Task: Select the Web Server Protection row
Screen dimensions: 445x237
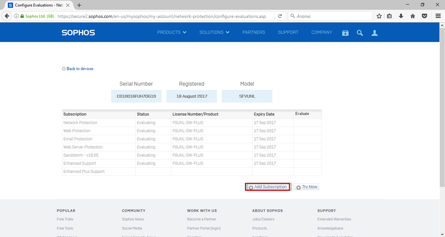Action: (192, 147)
